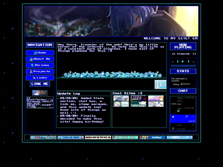Open the chat pop-out icon

(x=186, y=117)
